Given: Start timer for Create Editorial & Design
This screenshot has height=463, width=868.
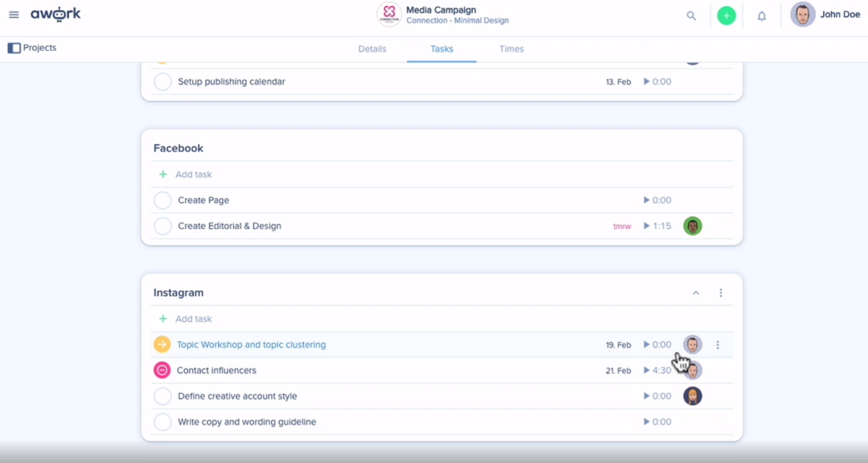Looking at the screenshot, I should point(647,226).
